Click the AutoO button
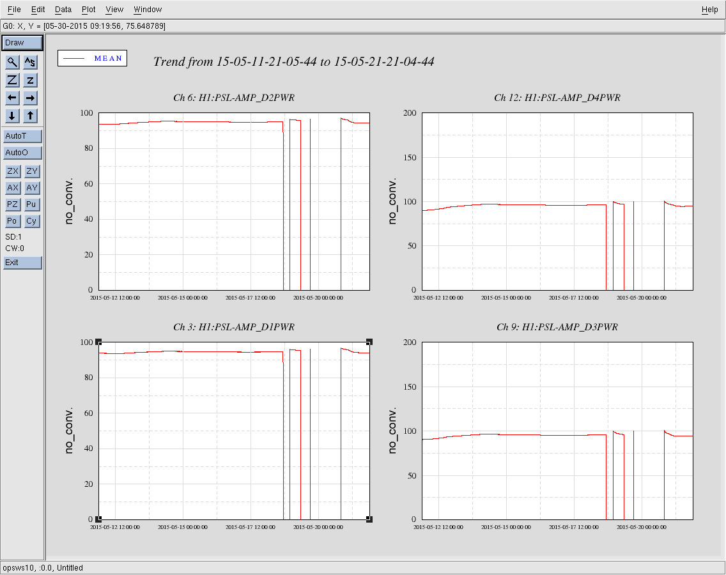This screenshot has width=726, height=575. point(22,153)
